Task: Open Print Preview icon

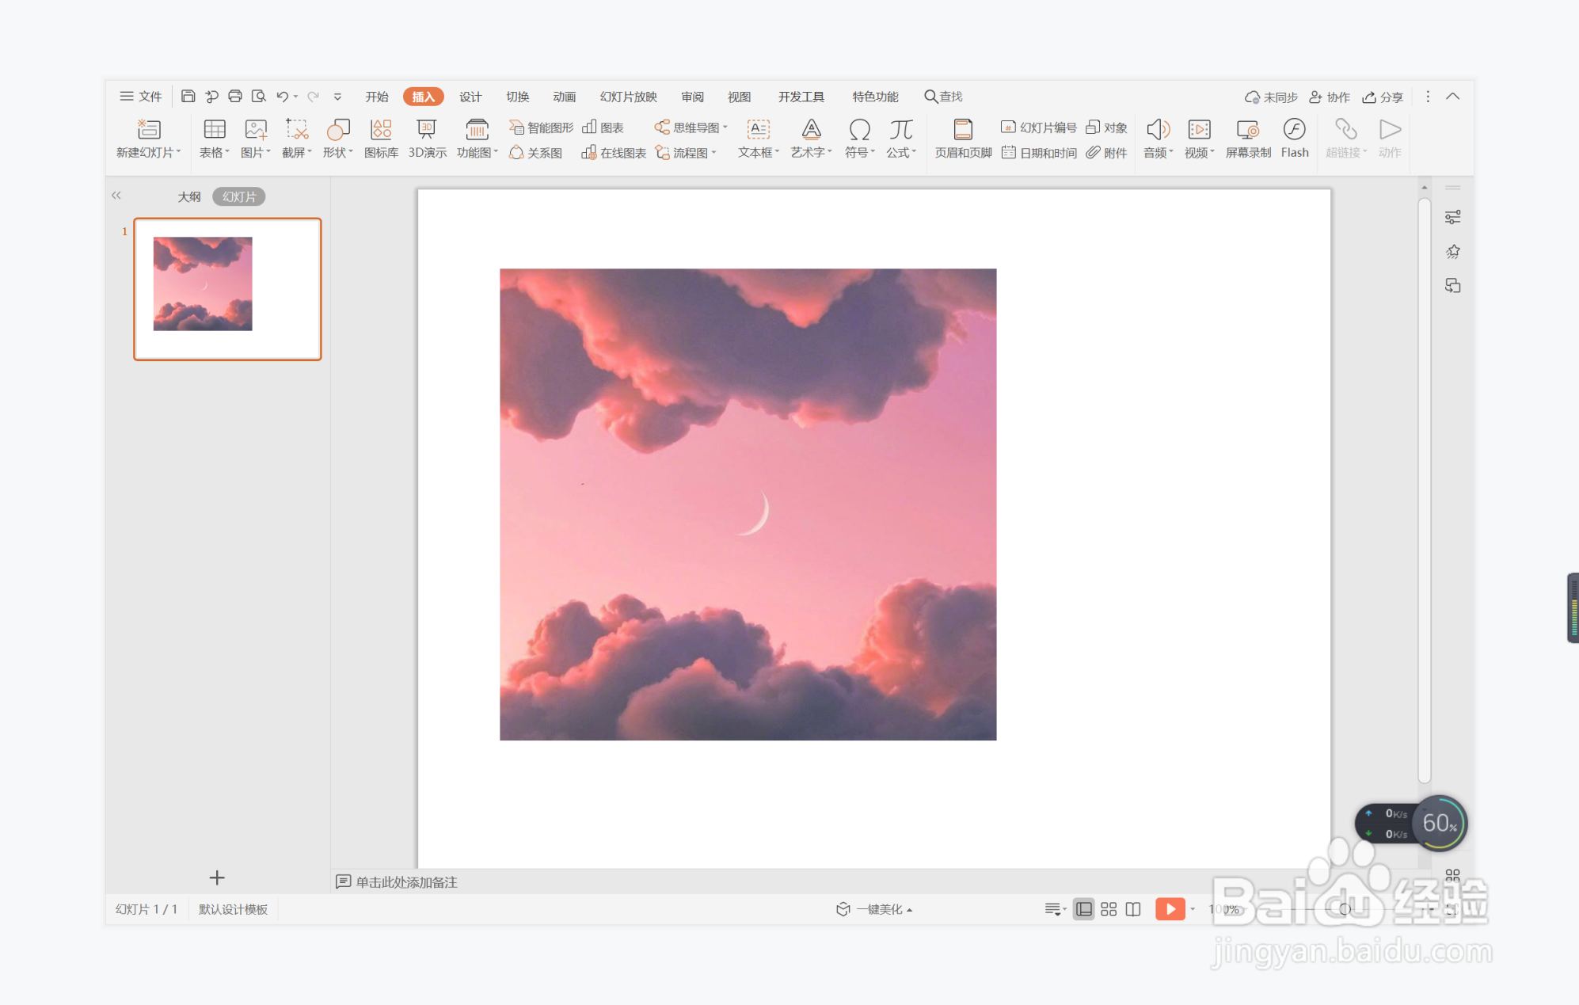Action: click(258, 97)
